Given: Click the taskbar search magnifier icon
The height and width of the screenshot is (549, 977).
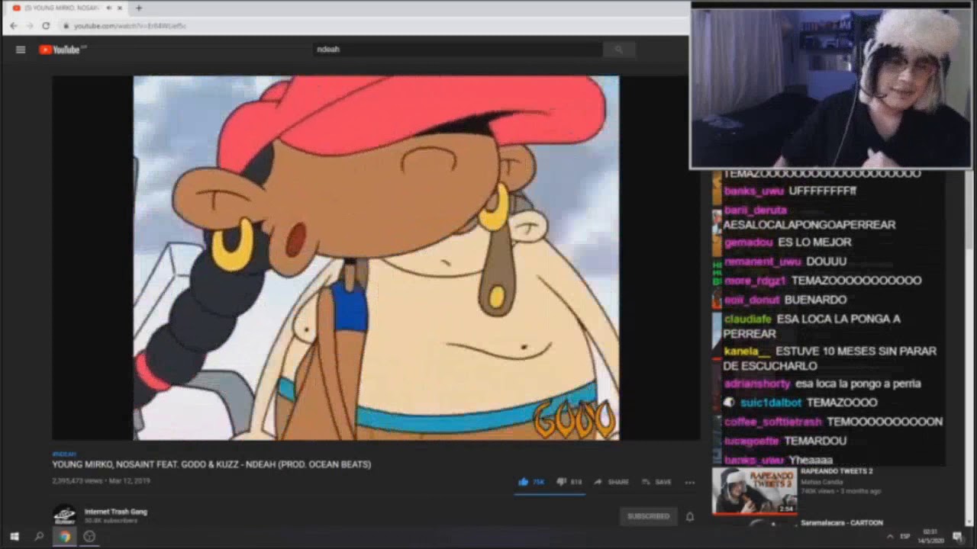Looking at the screenshot, I should (39, 537).
